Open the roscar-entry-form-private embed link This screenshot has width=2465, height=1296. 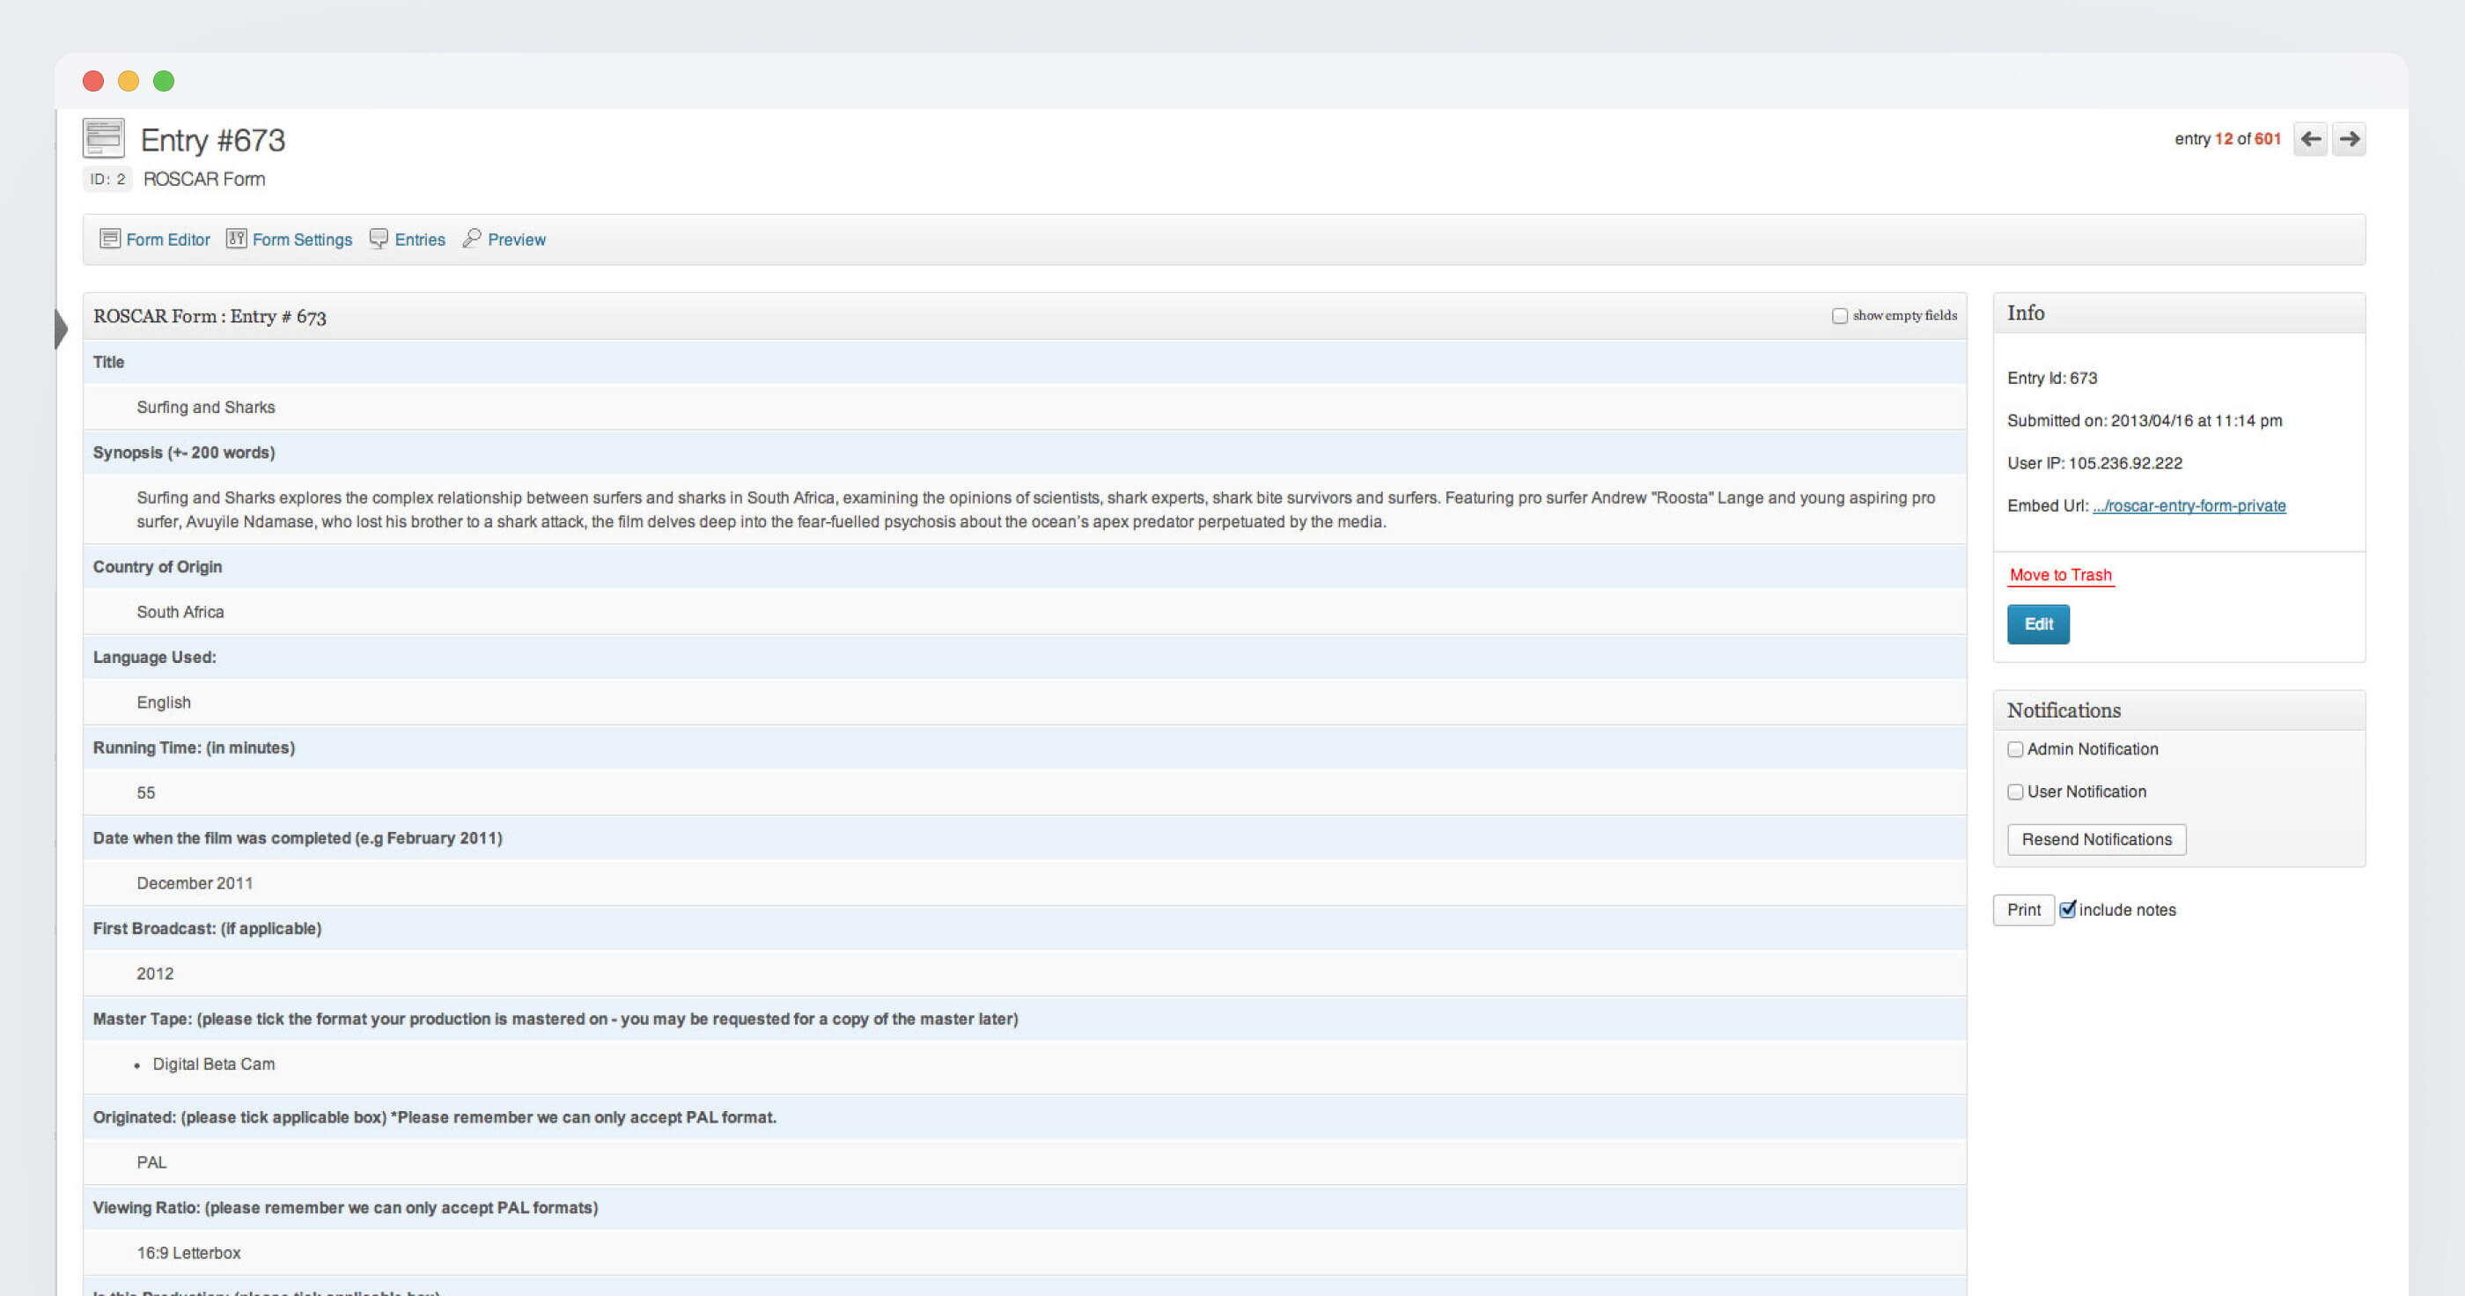pos(2189,505)
